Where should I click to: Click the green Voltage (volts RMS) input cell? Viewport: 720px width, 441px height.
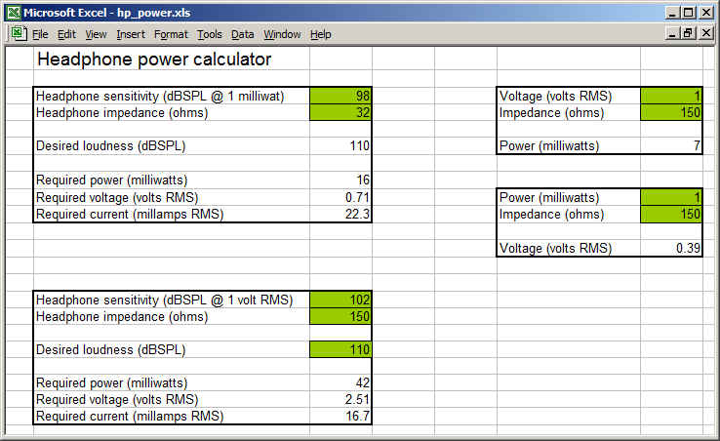[x=671, y=96]
